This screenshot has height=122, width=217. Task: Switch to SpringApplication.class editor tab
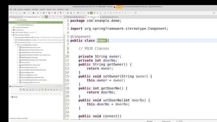(109, 17)
